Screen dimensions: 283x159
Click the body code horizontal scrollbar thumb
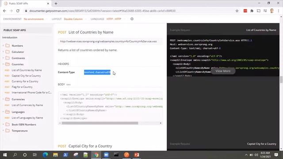(100, 123)
